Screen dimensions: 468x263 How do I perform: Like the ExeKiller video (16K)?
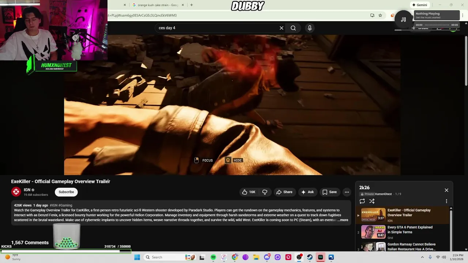(x=249, y=192)
